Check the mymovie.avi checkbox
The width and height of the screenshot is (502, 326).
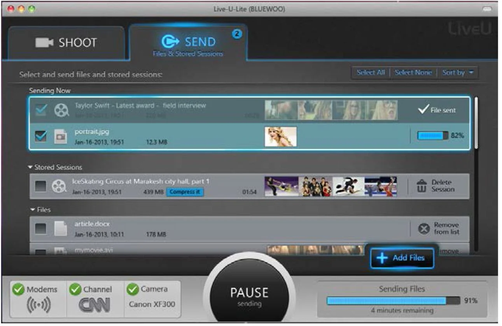click(x=41, y=252)
